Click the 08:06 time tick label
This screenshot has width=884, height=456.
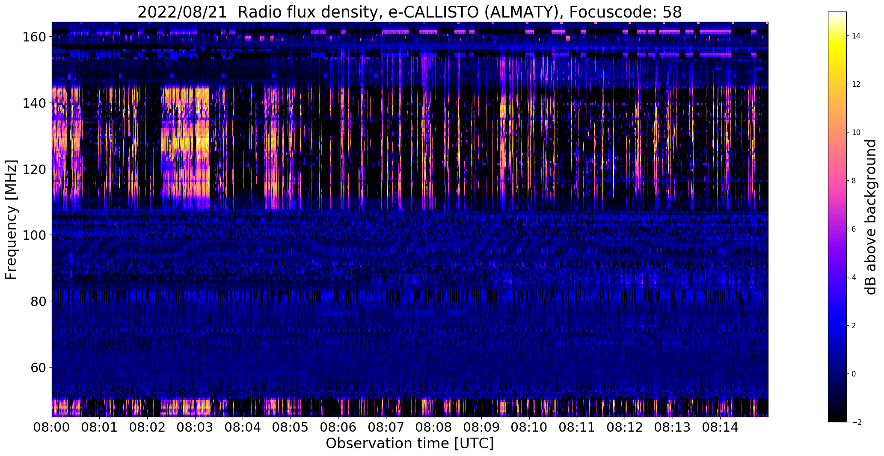[x=338, y=427]
